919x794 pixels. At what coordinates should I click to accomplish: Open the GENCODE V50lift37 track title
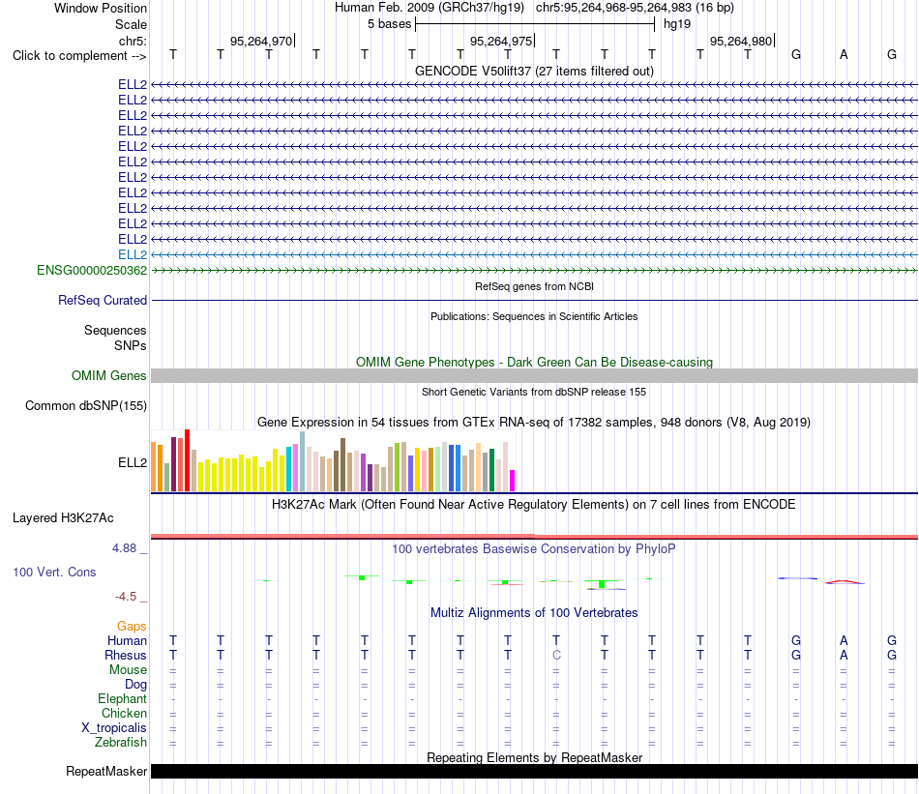coord(534,71)
